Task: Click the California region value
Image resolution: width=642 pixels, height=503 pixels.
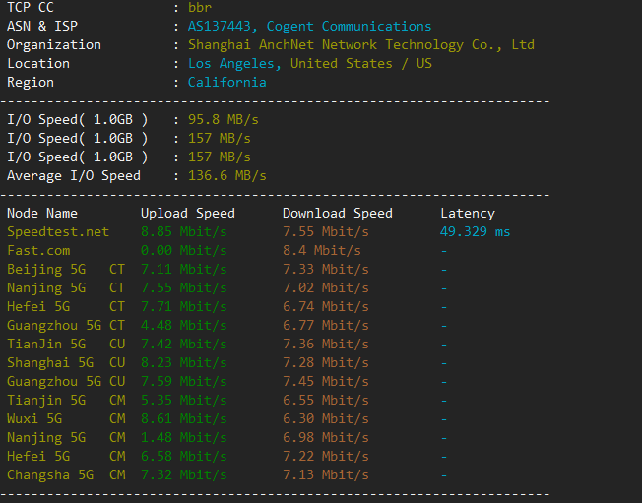Action: click(x=226, y=83)
